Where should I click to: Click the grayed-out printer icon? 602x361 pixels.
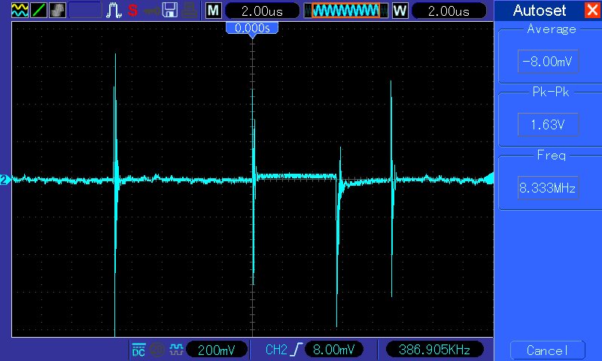click(x=190, y=11)
